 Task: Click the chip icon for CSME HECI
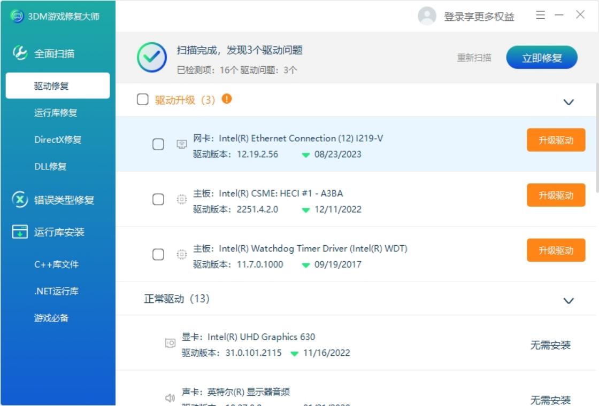[182, 199]
